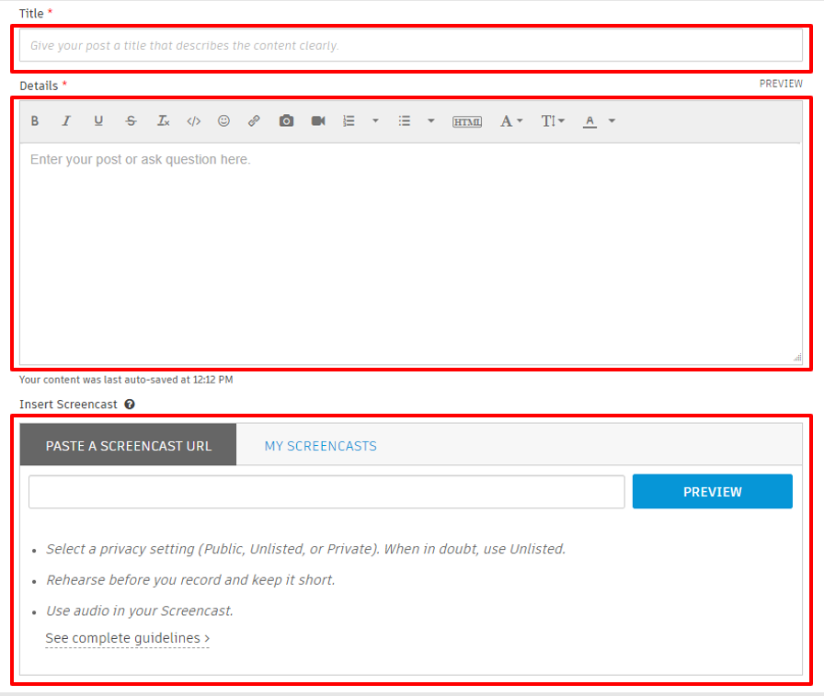
Task: Apply the current text color
Action: coord(589,121)
